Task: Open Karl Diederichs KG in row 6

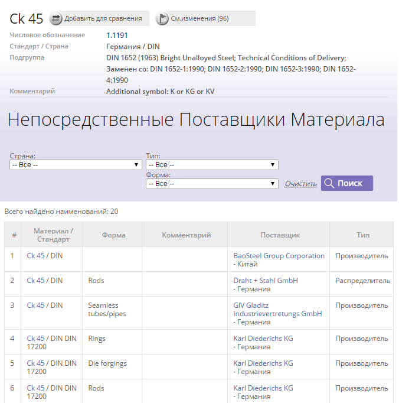Action: coord(263,388)
